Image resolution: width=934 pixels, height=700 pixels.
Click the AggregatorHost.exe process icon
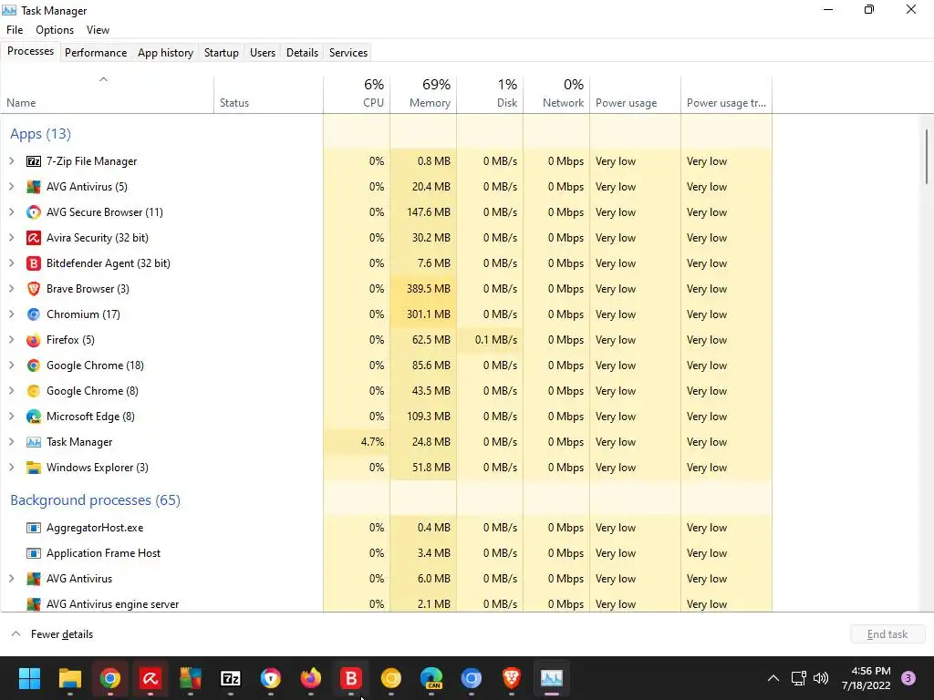point(34,528)
